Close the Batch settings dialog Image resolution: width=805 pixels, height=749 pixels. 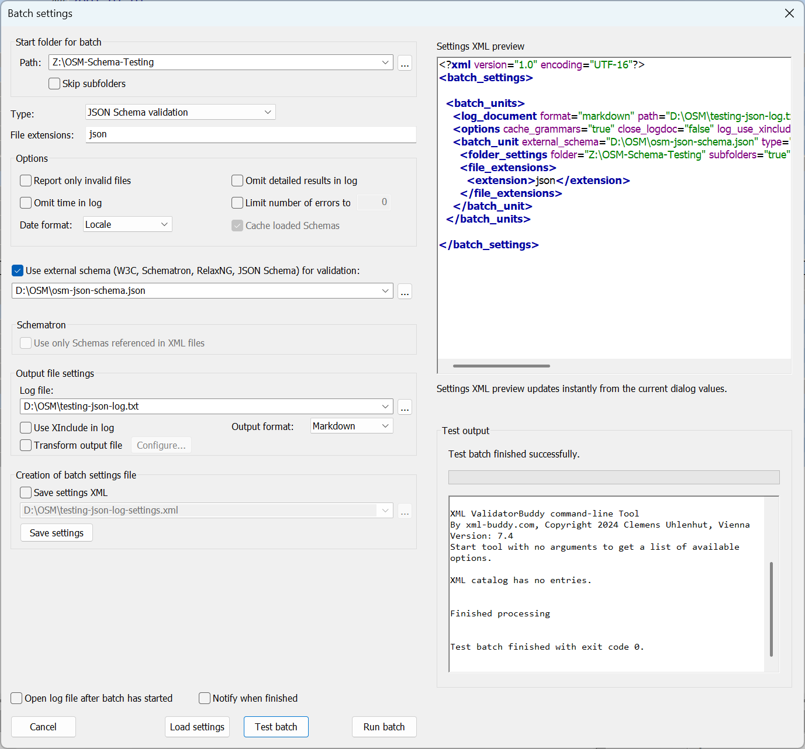tap(789, 13)
